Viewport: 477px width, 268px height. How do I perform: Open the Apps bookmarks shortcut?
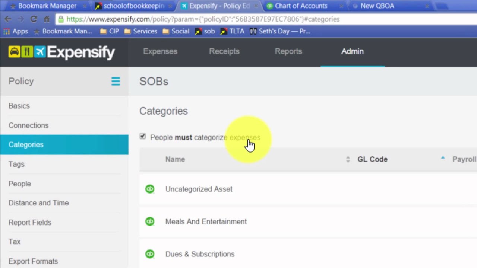(x=15, y=31)
